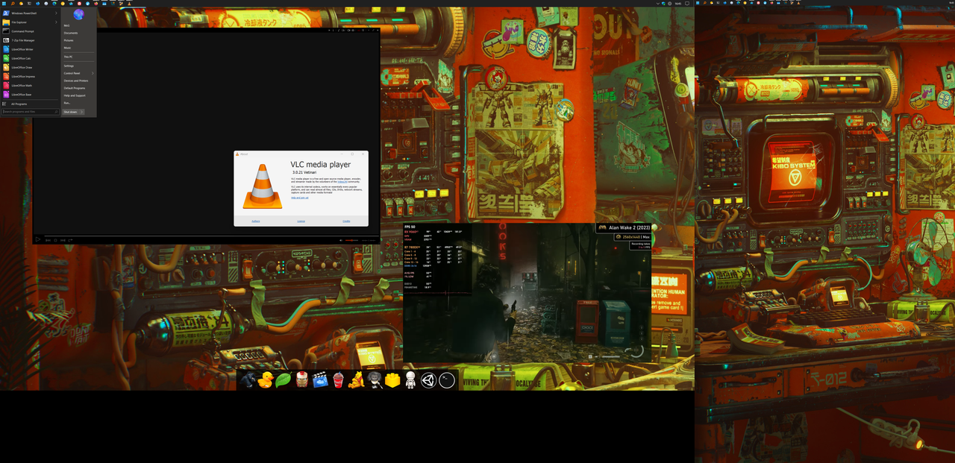Screen dimensions: 955x463
Task: Open LibreOffice Draw in Start menu
Action: pos(29,67)
